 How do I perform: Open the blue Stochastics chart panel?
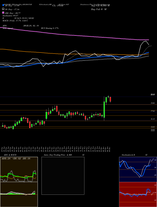(x=138, y=169)
